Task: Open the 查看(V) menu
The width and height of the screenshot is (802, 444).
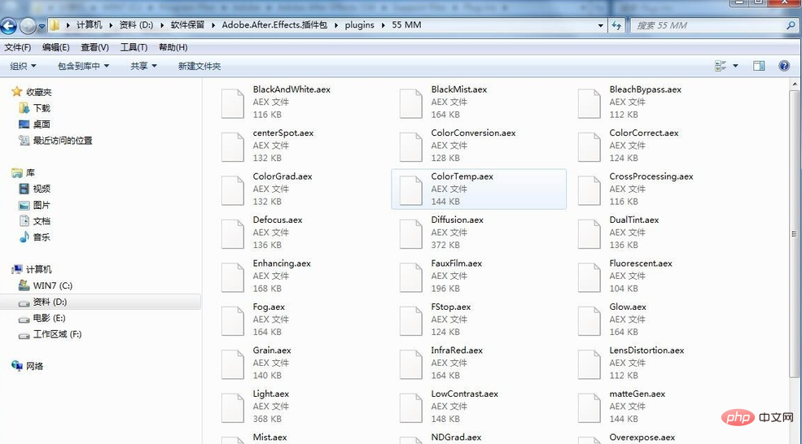Action: coord(94,47)
